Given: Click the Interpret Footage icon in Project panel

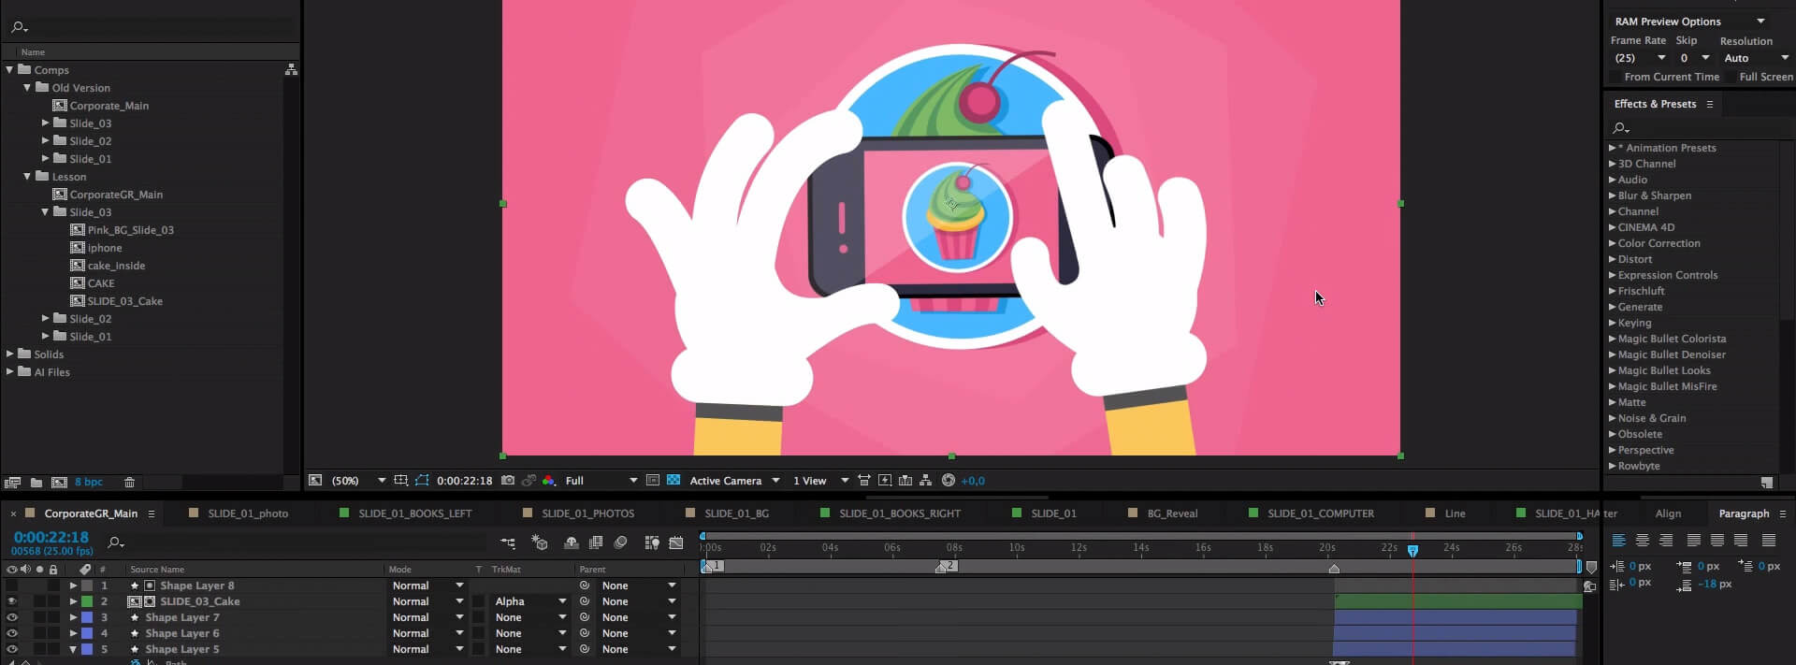Looking at the screenshot, I should (x=12, y=483).
